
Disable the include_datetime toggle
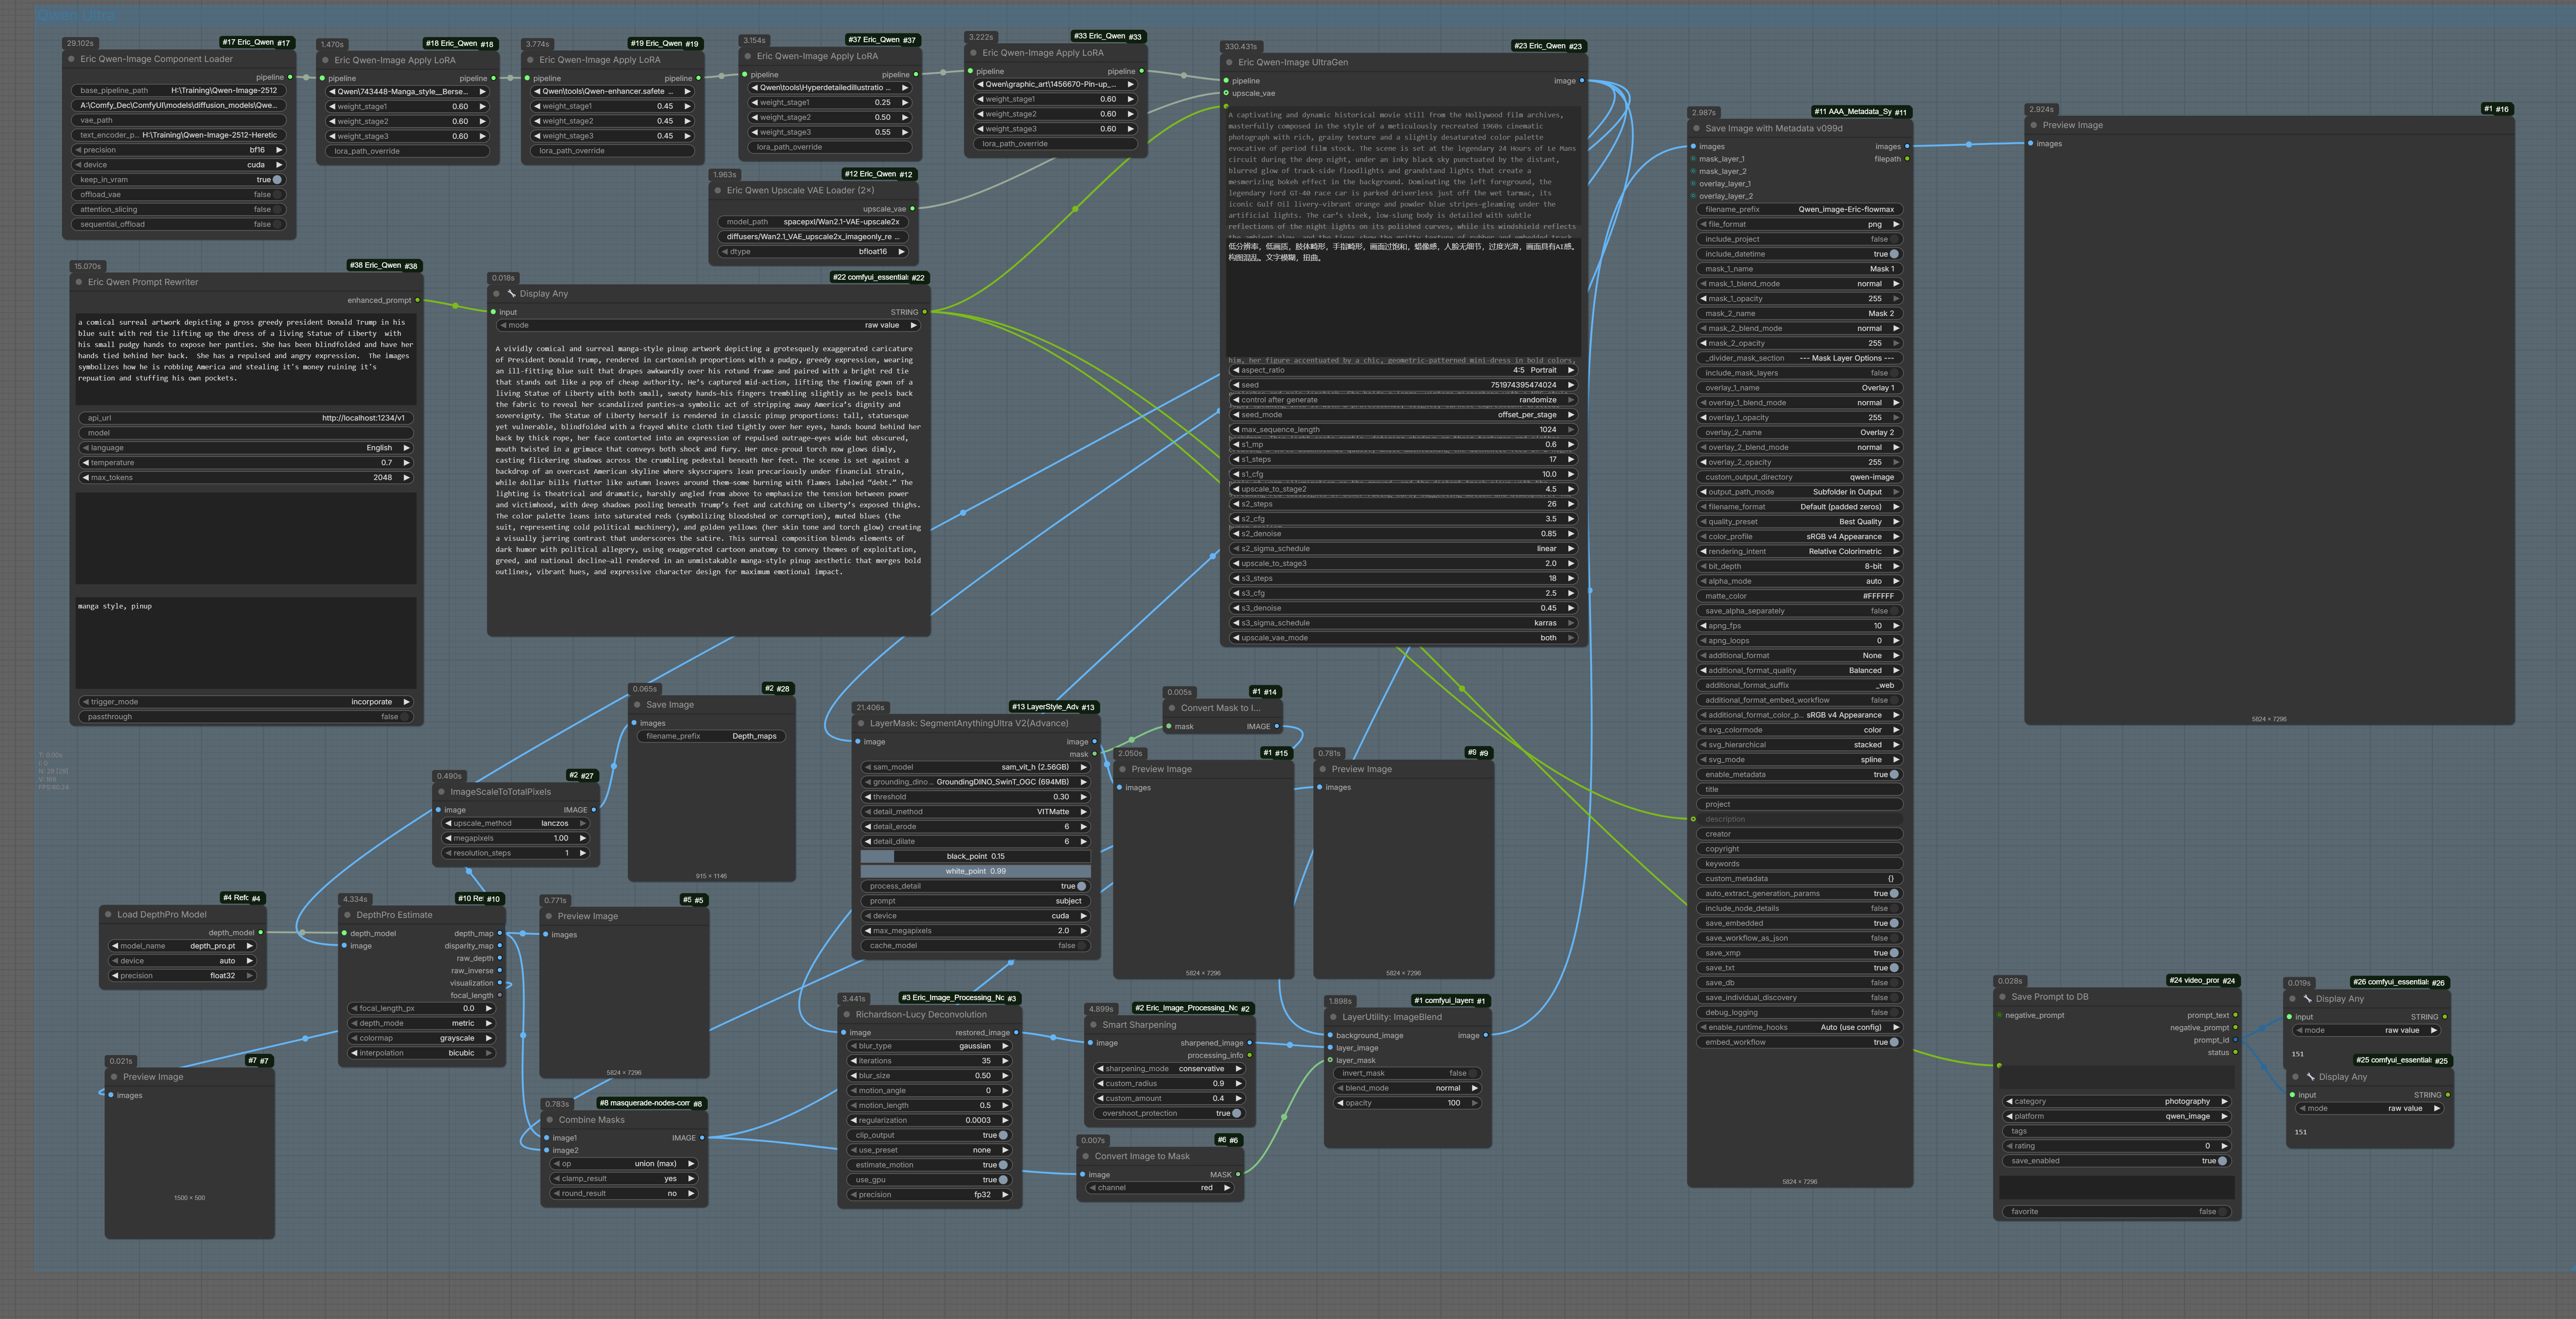[x=1894, y=254]
